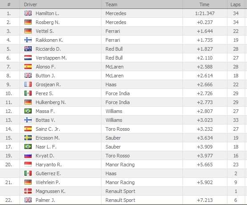Click the Finnish flag beside Raikkonen K.
The height and width of the screenshot is (205, 247).
click(28, 40)
